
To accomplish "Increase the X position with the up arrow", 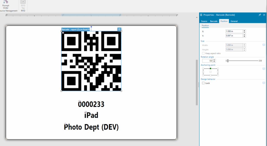I will click(x=244, y=30).
